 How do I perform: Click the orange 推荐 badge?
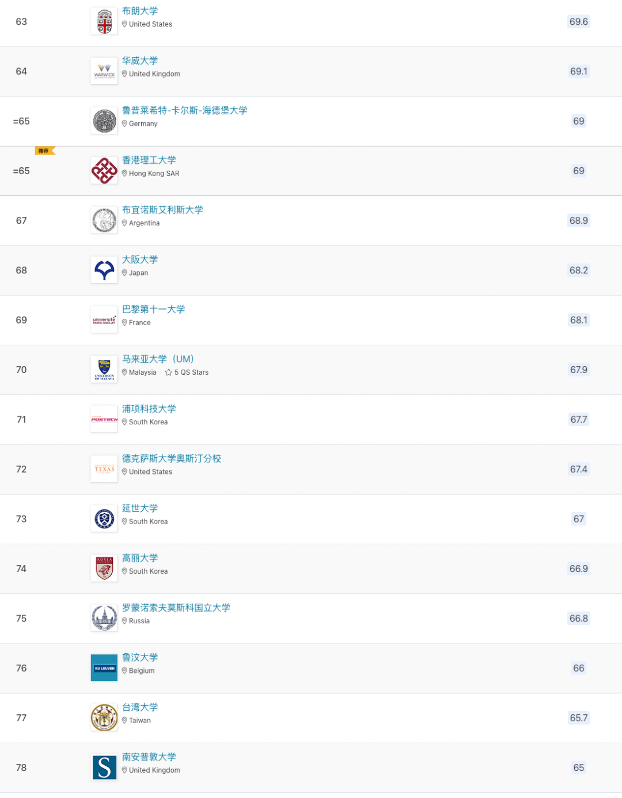44,150
